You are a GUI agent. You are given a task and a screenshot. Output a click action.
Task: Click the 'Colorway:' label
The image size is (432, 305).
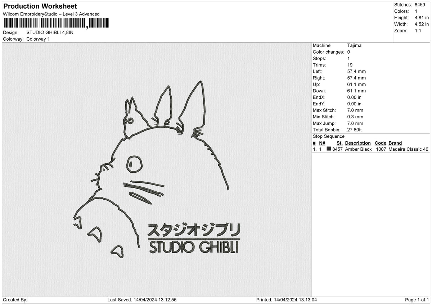point(13,39)
